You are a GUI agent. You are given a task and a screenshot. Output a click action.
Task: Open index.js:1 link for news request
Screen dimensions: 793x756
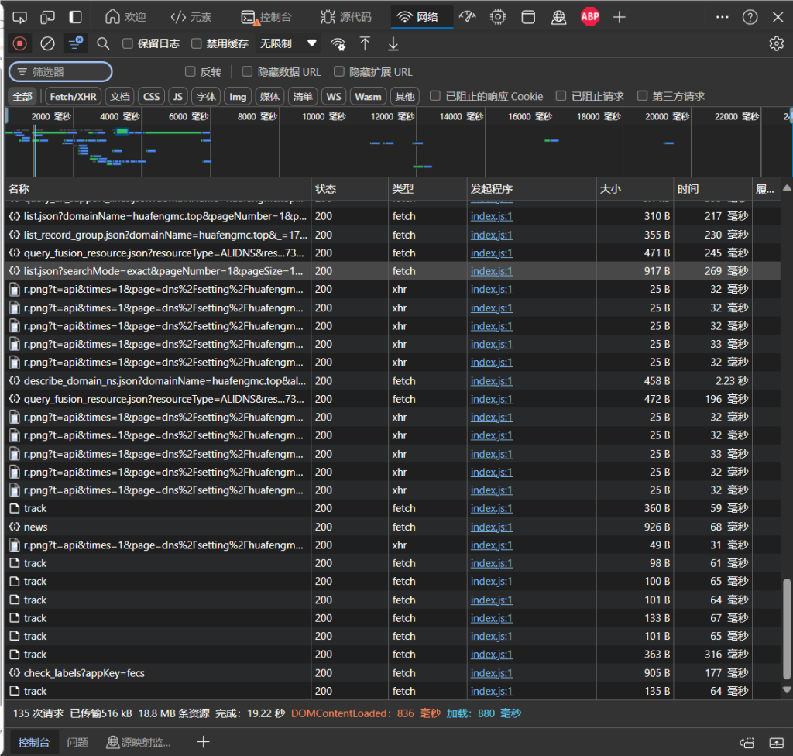click(491, 527)
